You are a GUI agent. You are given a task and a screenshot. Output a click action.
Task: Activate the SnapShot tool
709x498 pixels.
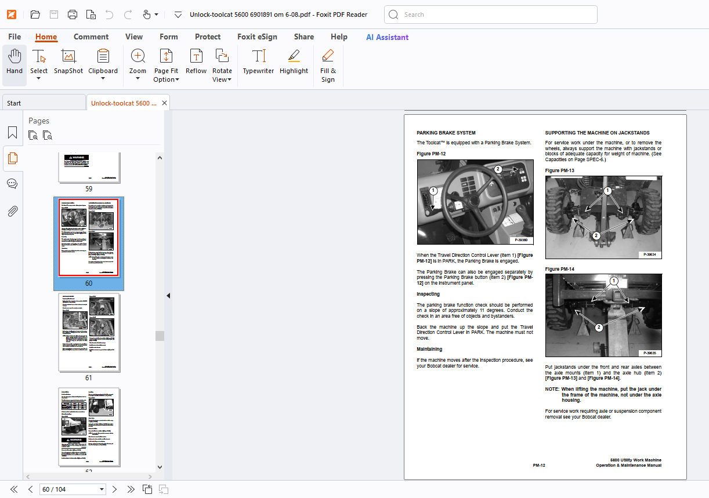pyautogui.click(x=68, y=61)
